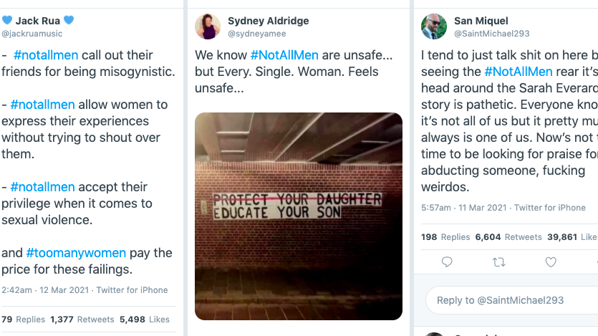Click the Sydney Aldridge display name
Screen dimensions: 598x336
[x=269, y=21]
